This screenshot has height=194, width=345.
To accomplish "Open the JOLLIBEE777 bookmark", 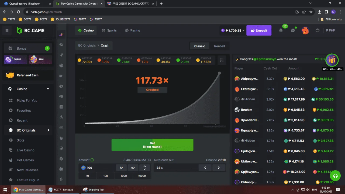I will tap(60, 19).
